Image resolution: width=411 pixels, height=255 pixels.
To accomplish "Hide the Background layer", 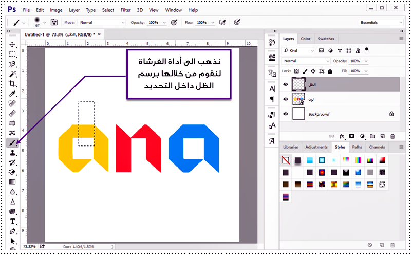I will coord(286,114).
